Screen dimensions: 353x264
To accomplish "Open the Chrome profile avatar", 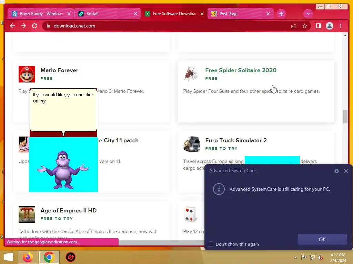I will pos(329,26).
